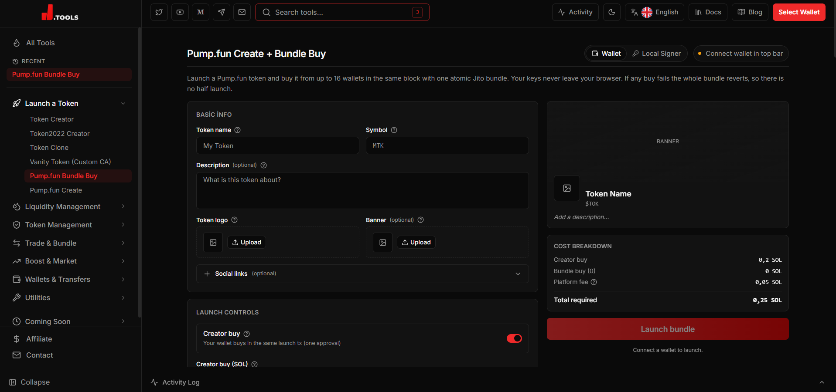Click the Banner help icon
836x392 pixels.
[x=420, y=220]
